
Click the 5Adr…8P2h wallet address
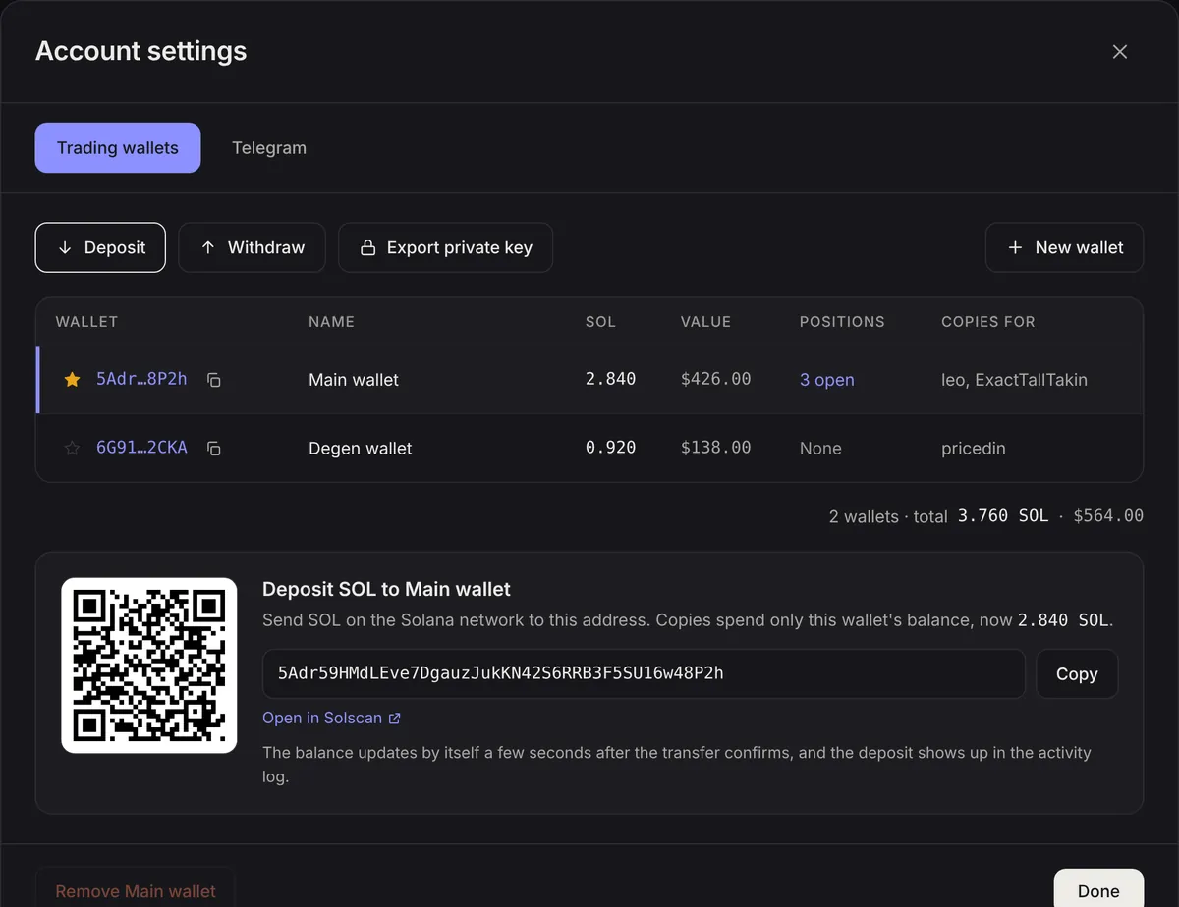(x=141, y=379)
